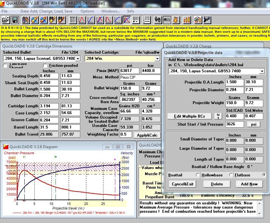This screenshot has width=270, height=223.
Task: Click the Large Diameter of Taper inches field
Action: [x=235, y=150]
